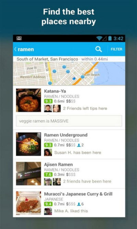This screenshot has width=137, height=229.
Task: Tap the people-here icon on Ramen Underground
Action: tap(79, 145)
